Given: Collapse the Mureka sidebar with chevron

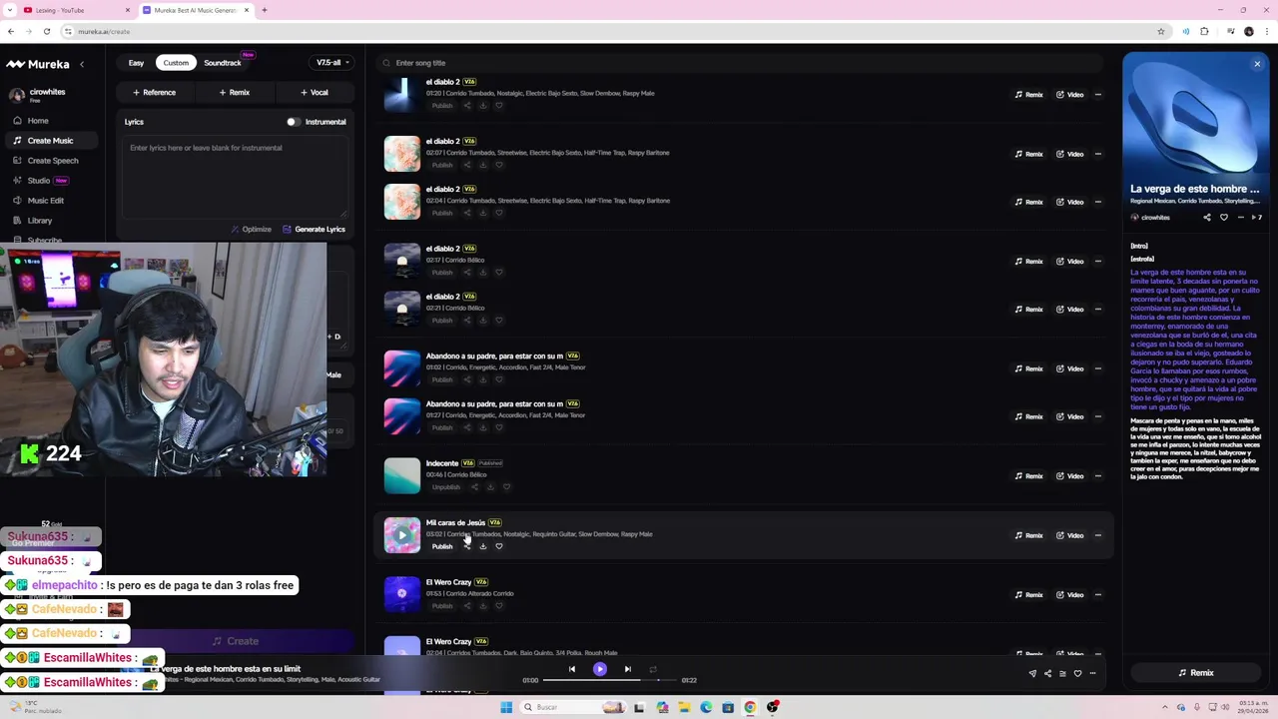Looking at the screenshot, I should coord(82,64).
